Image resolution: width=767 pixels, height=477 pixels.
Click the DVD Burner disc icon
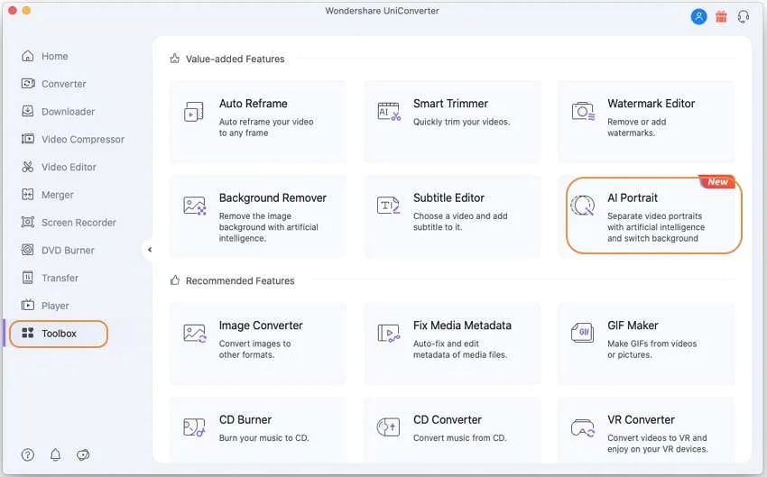pos(28,251)
